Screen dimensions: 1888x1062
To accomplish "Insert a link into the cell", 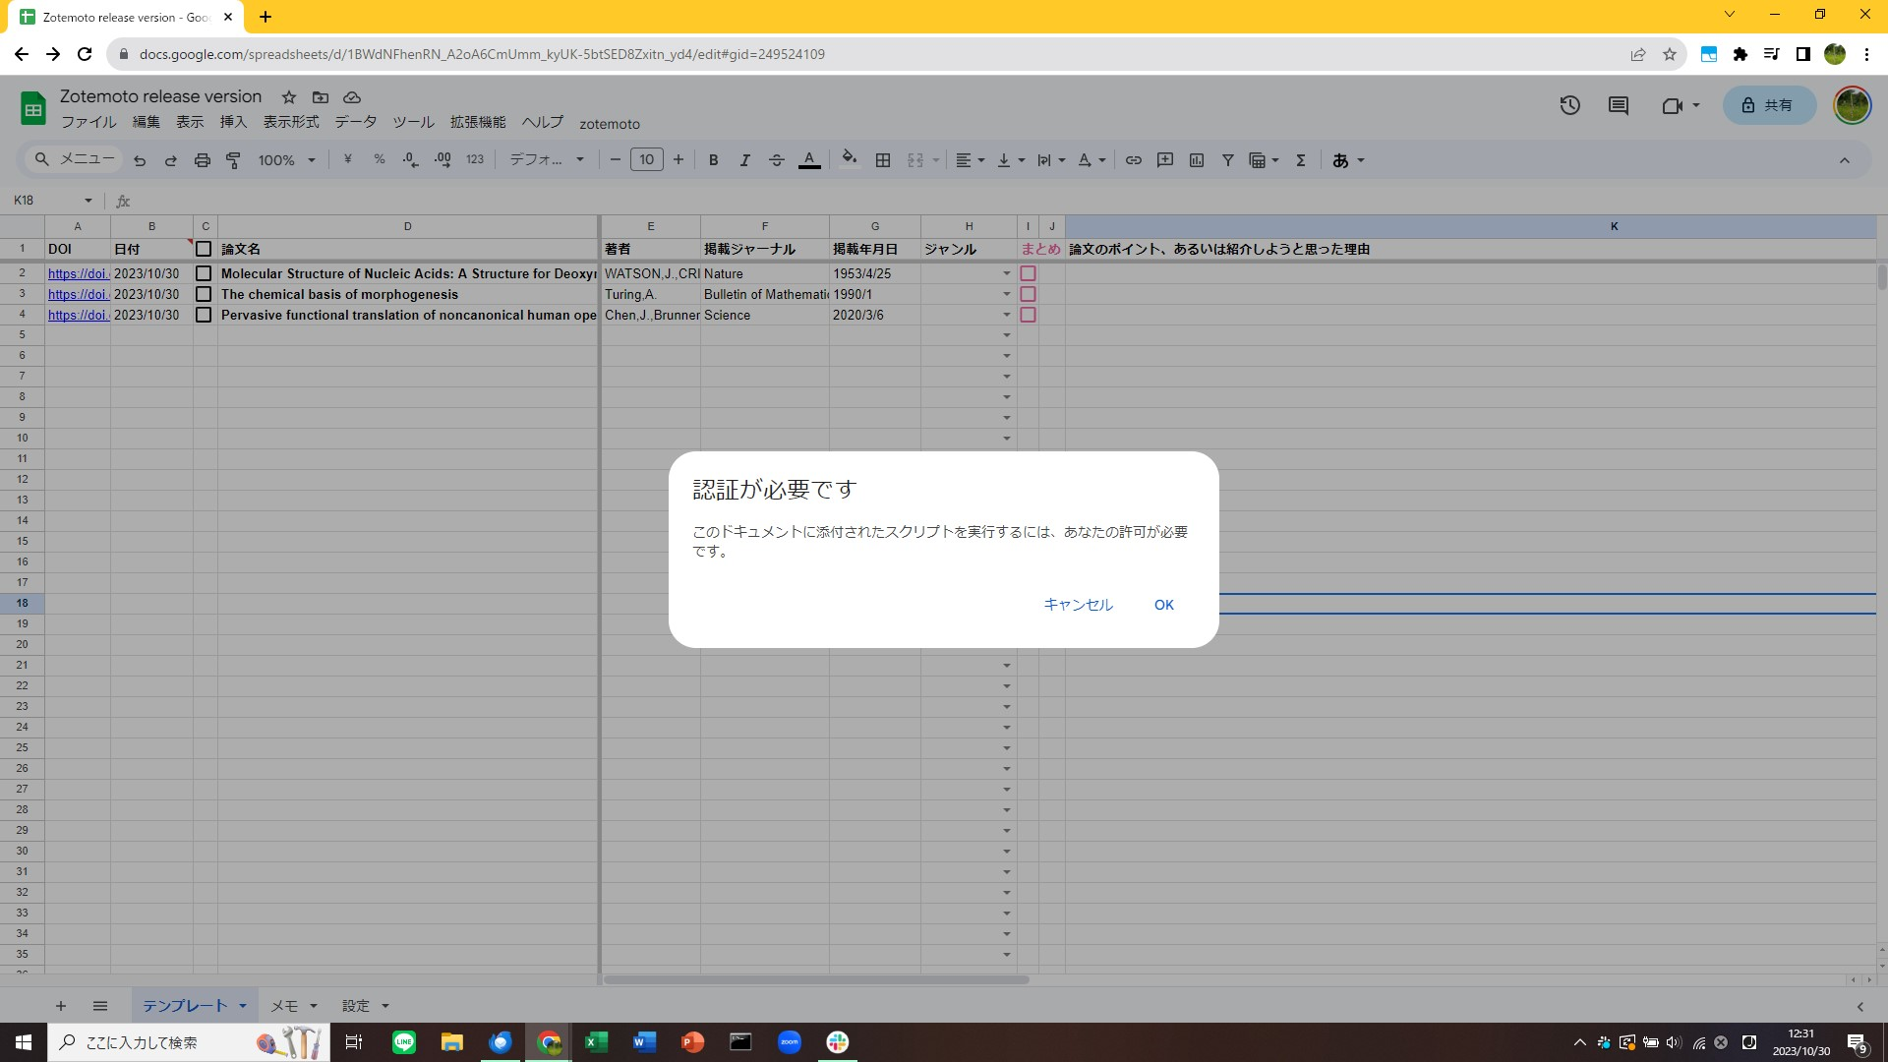I will [x=1134, y=159].
